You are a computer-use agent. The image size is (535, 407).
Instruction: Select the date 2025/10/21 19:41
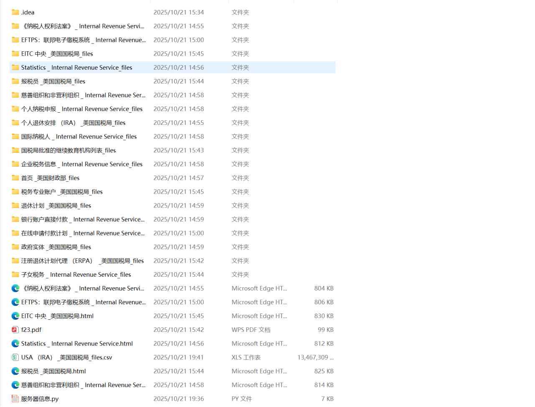(x=178, y=357)
